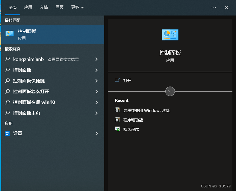Expand more actions with the circular chevron

pyautogui.click(x=170, y=91)
